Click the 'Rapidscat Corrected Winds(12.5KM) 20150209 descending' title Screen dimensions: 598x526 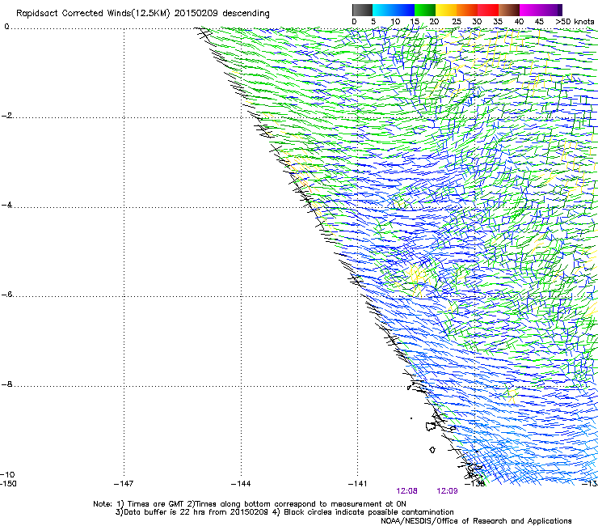(143, 14)
